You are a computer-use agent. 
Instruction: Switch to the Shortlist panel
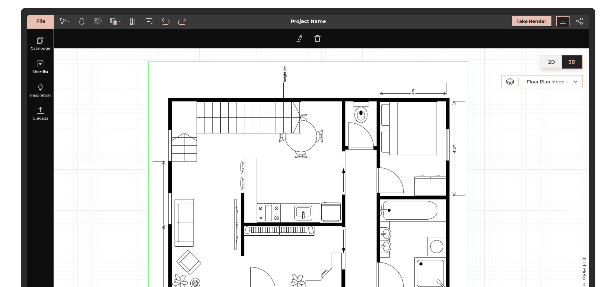point(40,67)
